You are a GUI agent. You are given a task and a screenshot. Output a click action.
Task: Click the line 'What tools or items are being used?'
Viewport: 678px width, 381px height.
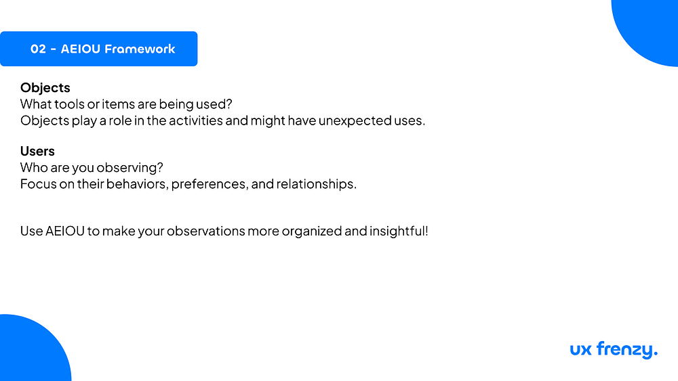(126, 104)
